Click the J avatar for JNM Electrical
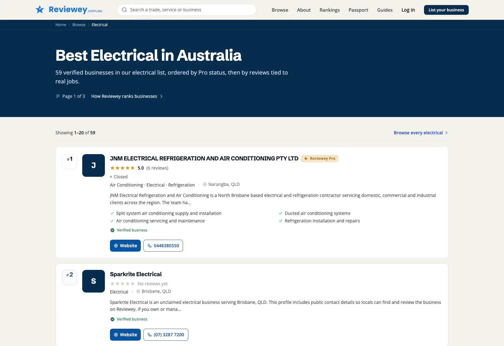 point(94,165)
